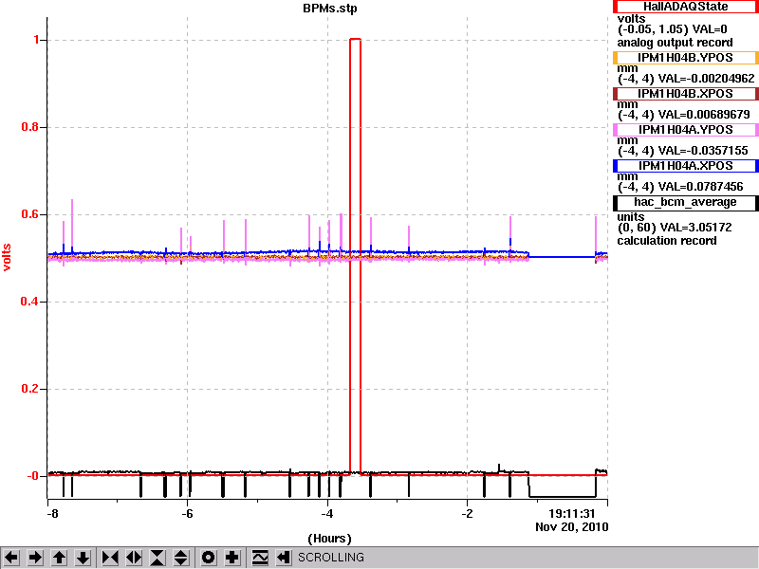Pan the graph down with the down arrow
Screen dimensions: 759x569
83,558
